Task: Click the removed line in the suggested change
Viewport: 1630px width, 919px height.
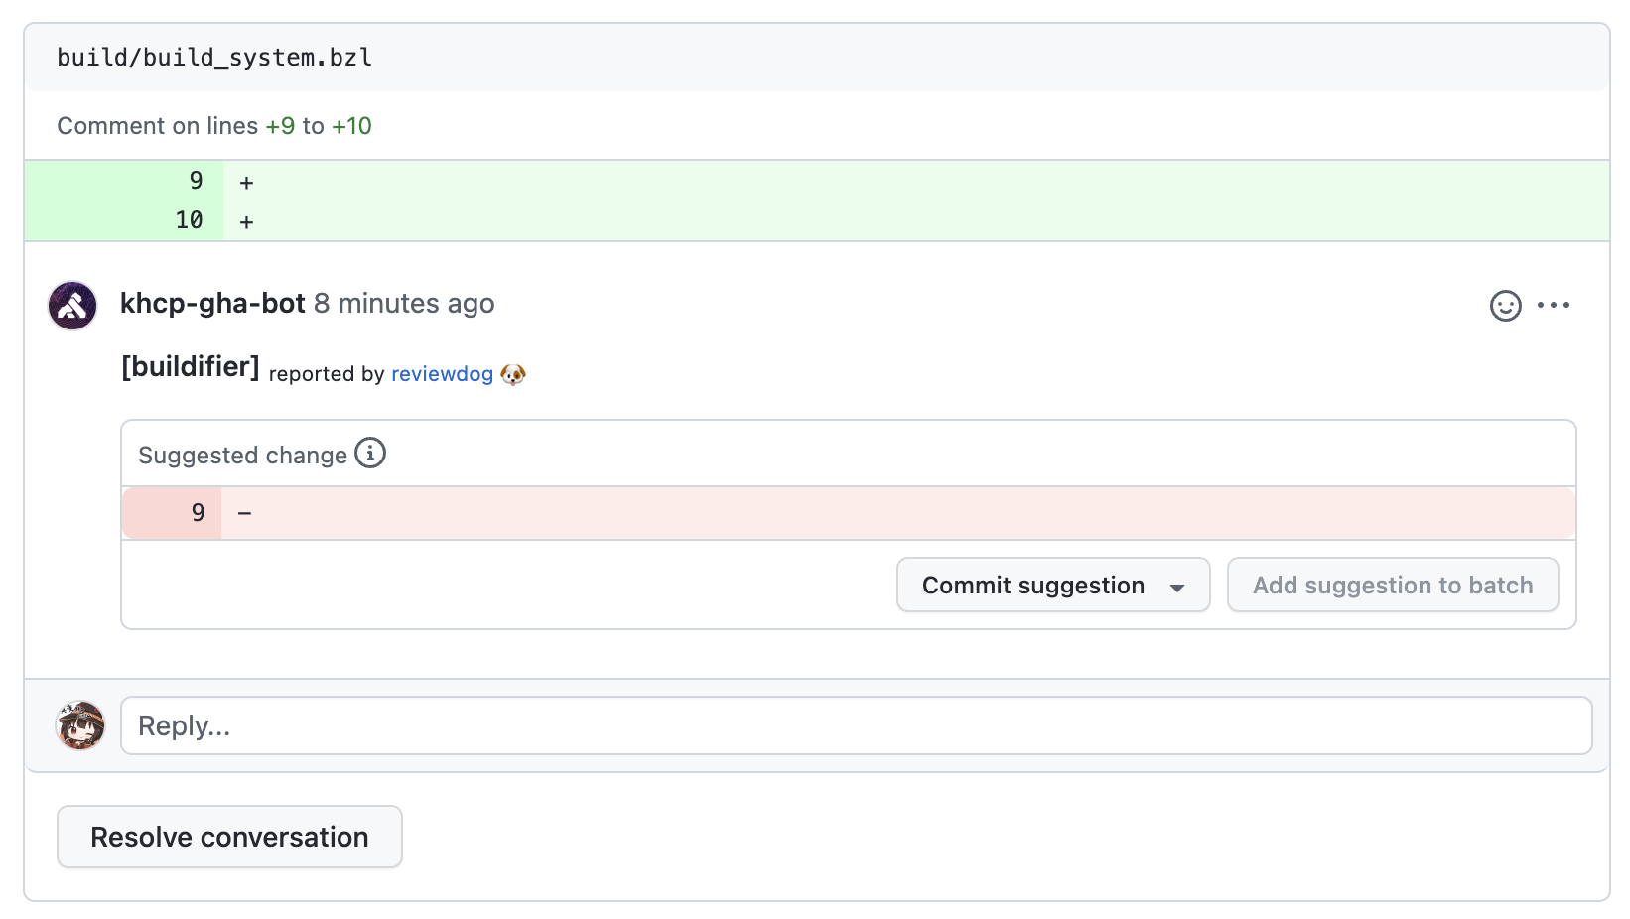Action: pos(695,513)
